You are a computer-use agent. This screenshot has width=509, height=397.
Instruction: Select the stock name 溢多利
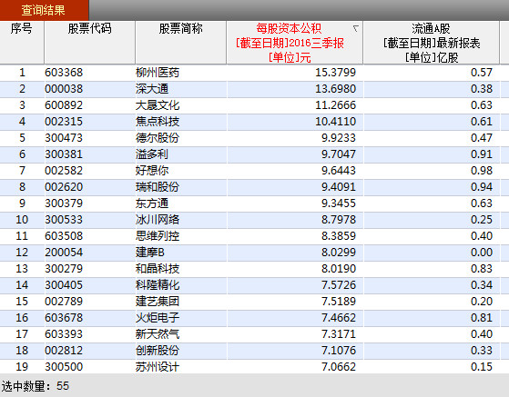coord(152,154)
